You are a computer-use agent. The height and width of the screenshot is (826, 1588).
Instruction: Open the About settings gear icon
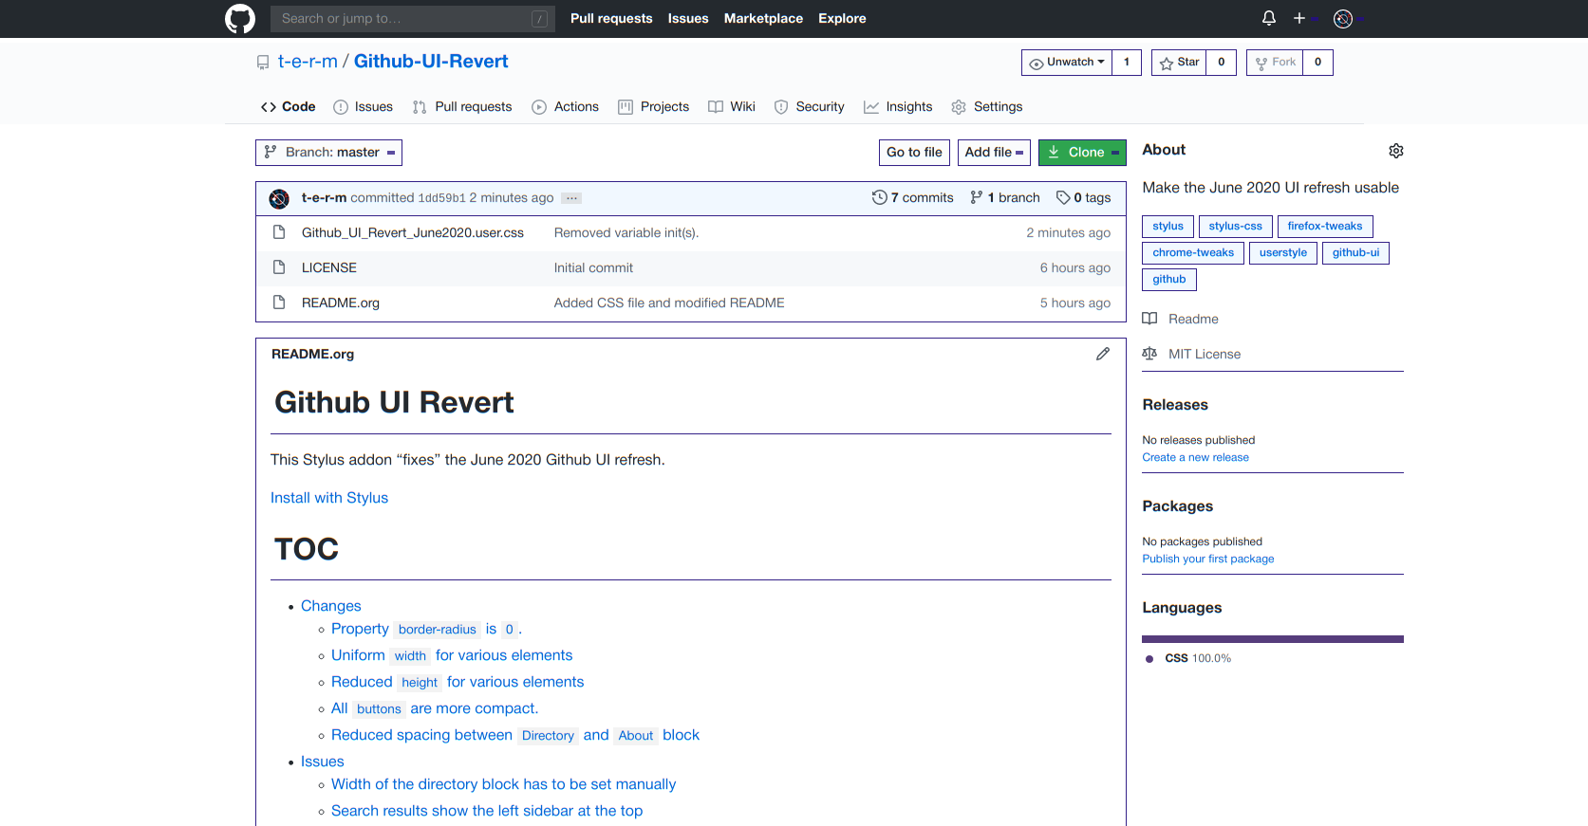pos(1396,151)
